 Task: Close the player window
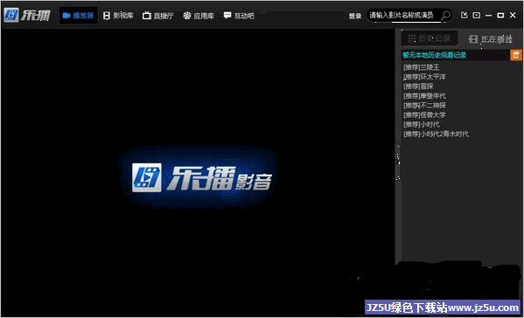[513, 15]
